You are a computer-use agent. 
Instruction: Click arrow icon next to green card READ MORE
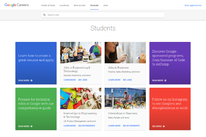32,126
